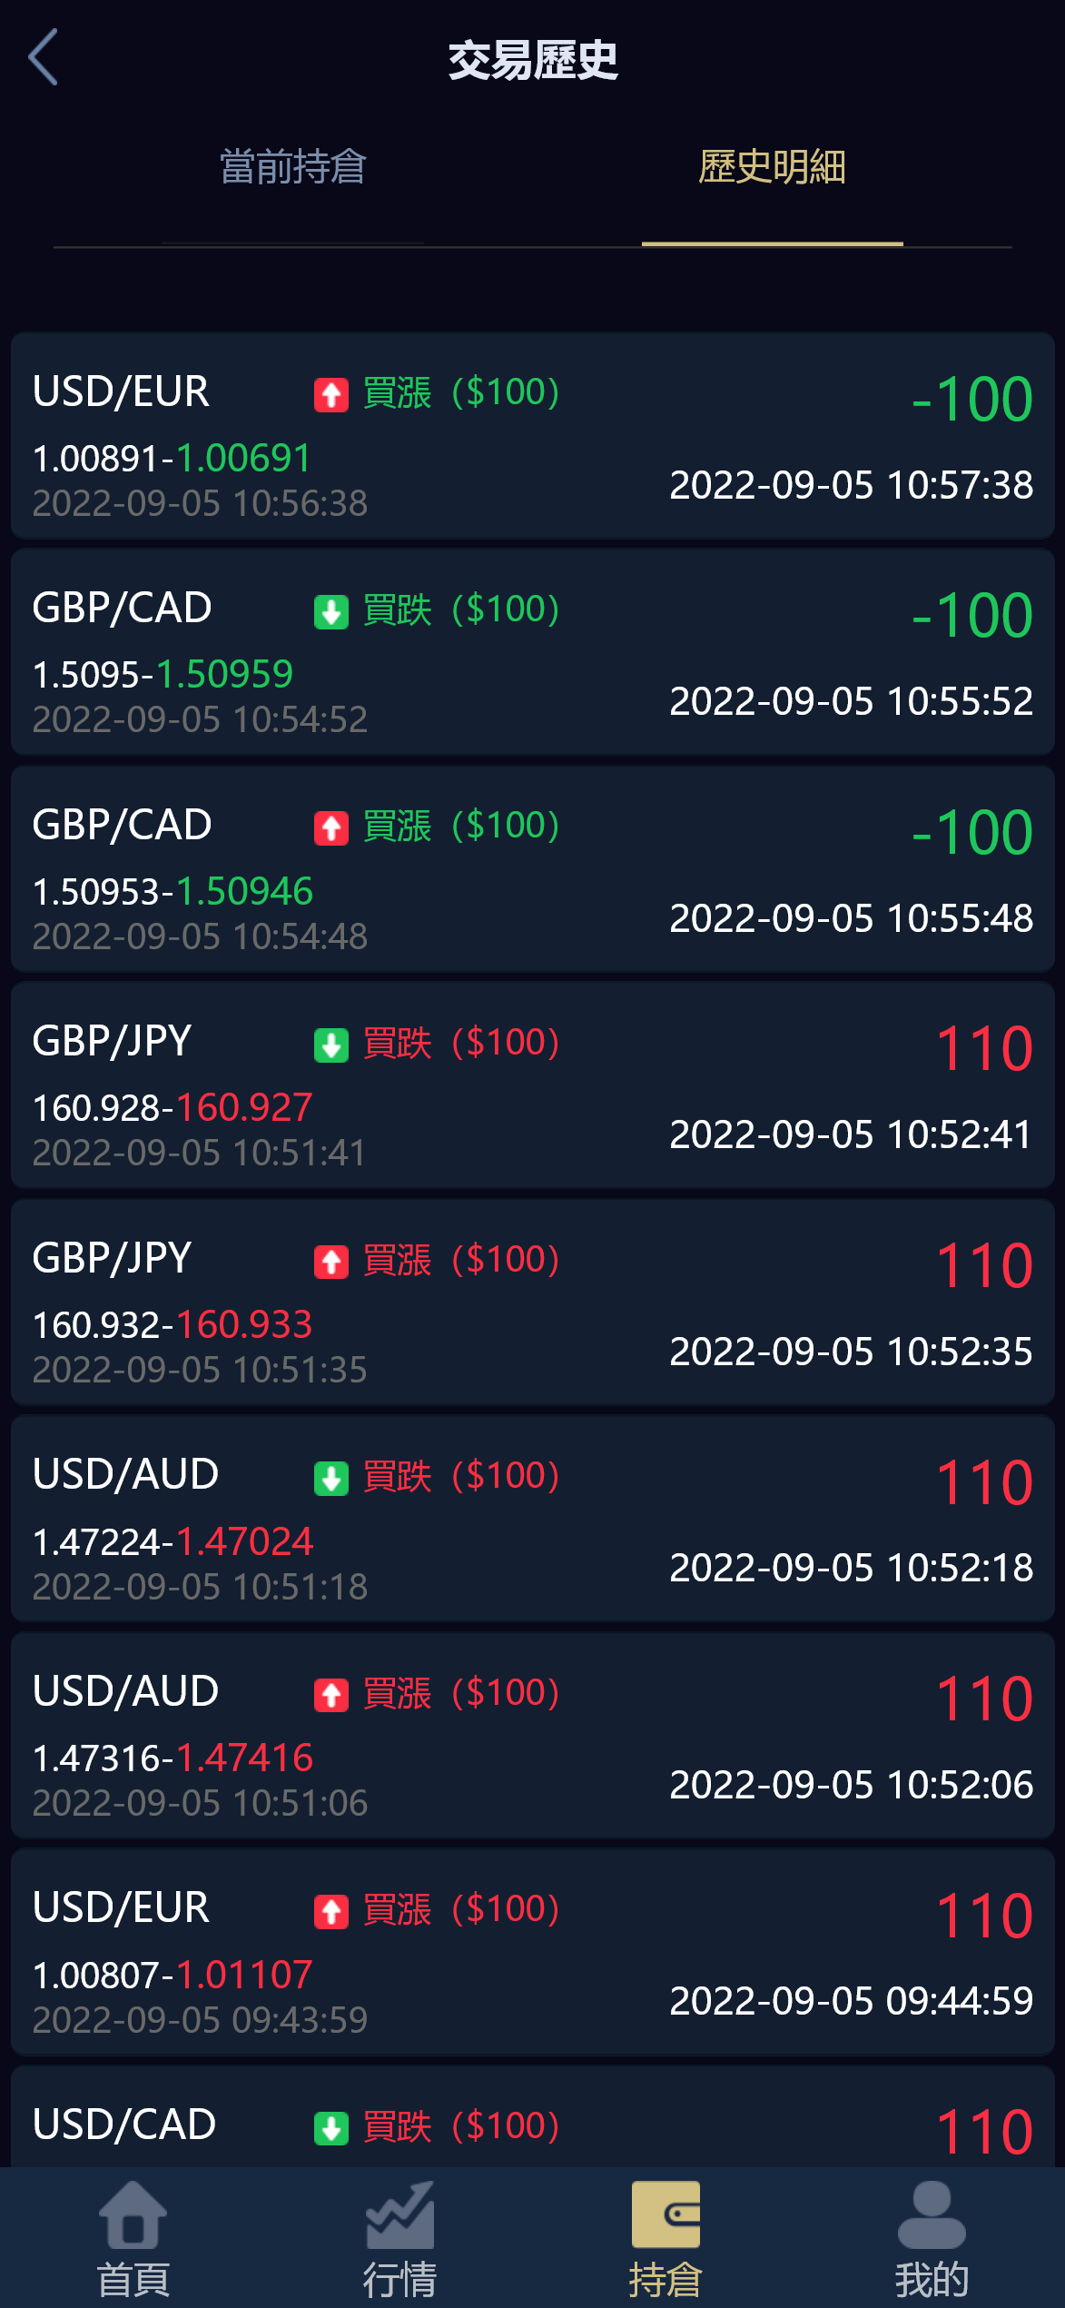Open GBP/CAD 買漲 trade closed at 10:55:48
This screenshot has height=2308, width=1065.
[533, 869]
